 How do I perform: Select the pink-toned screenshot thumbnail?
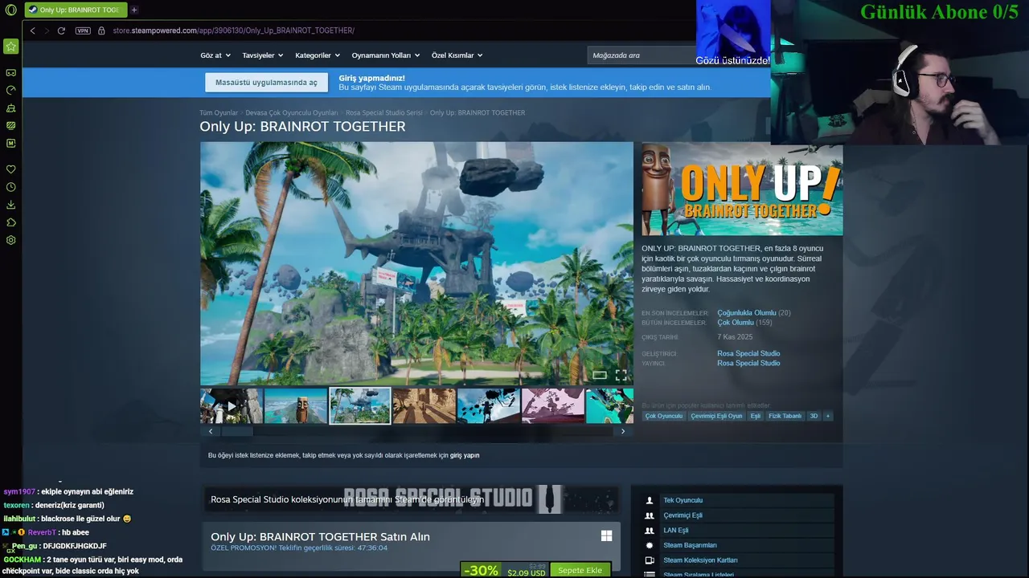pos(553,406)
